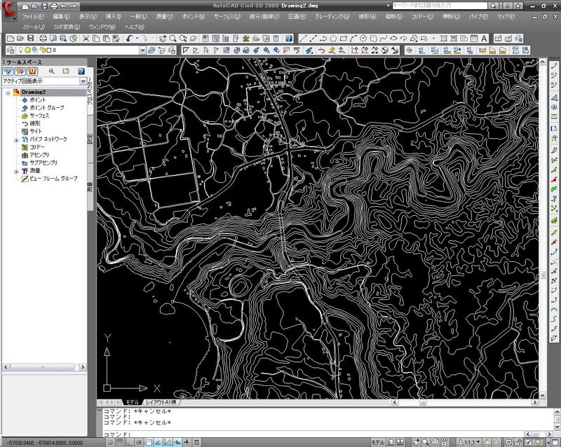Open the application menu arrow under the logo
Image resolution: width=561 pixels, height=447 pixels.
click(14, 19)
